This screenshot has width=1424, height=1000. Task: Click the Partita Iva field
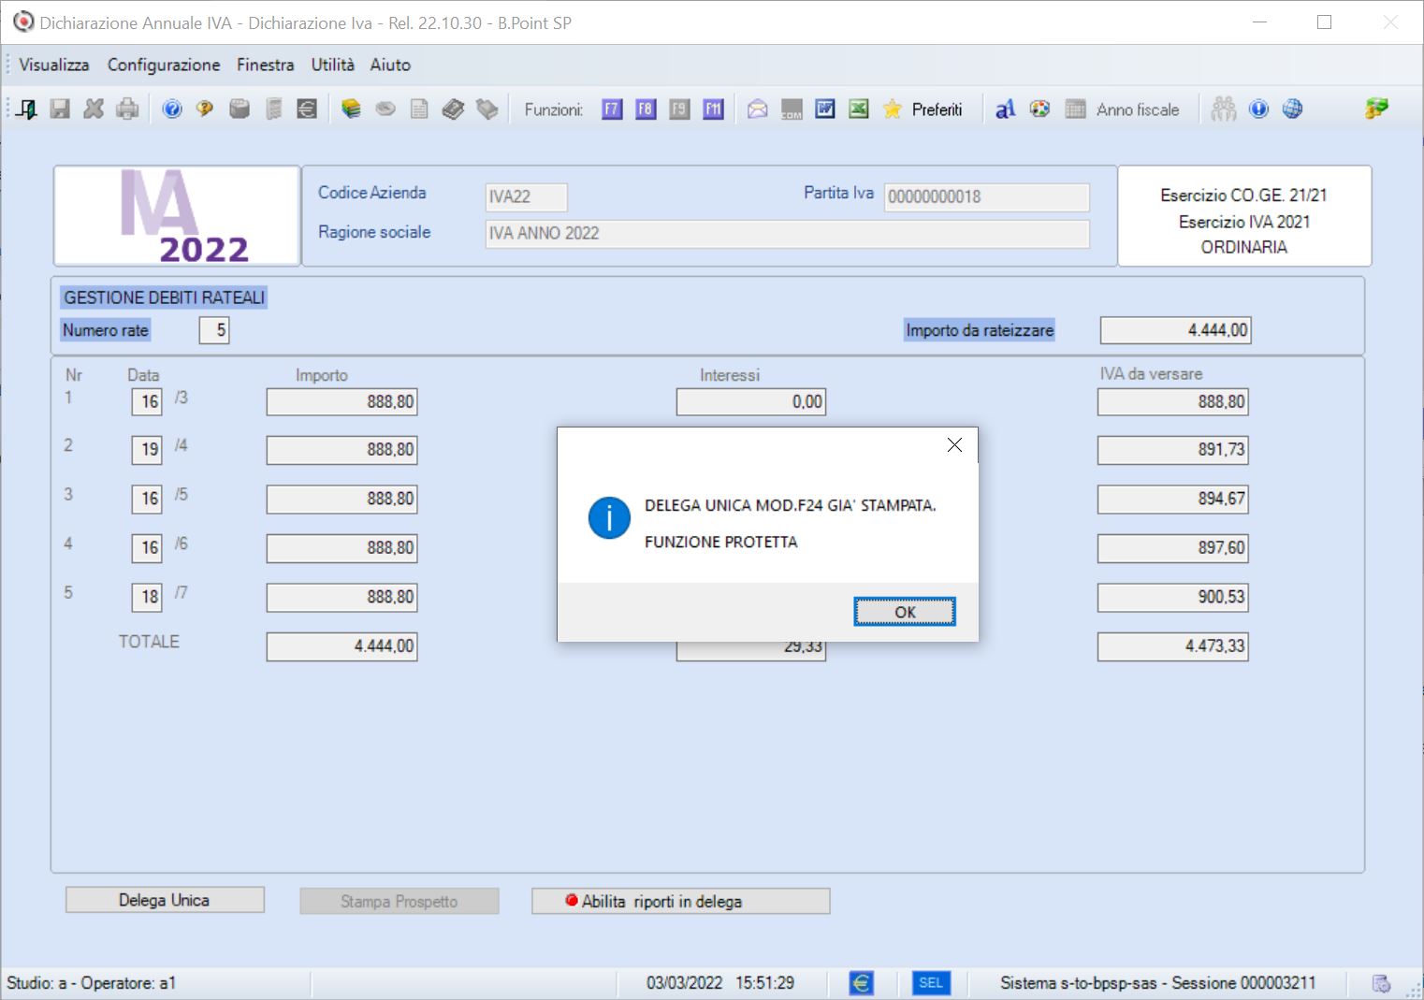click(987, 196)
